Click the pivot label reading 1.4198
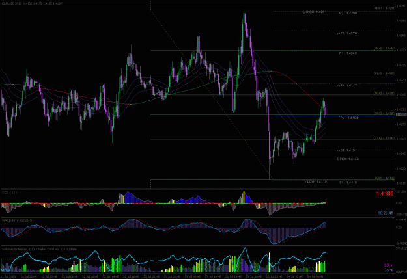407x279 pixels. point(348,118)
